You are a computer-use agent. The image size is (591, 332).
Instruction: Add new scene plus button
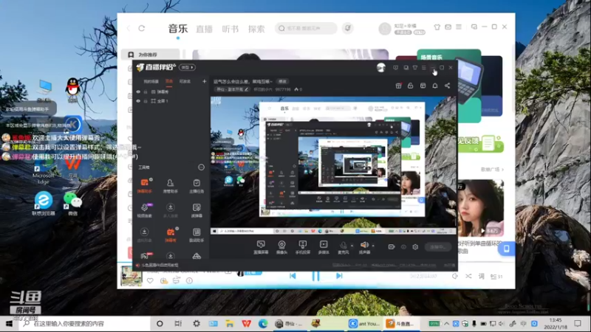205,81
